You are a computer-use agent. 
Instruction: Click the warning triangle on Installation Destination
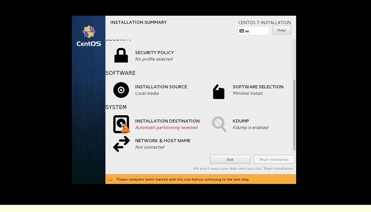point(125,129)
